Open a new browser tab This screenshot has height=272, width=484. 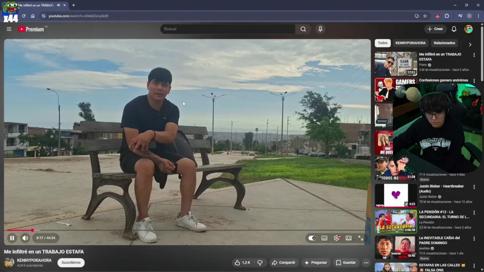click(73, 5)
